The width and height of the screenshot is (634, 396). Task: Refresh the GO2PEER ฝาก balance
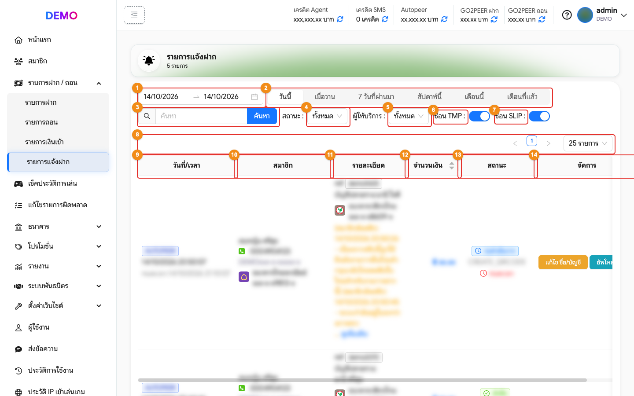pyautogui.click(x=494, y=19)
